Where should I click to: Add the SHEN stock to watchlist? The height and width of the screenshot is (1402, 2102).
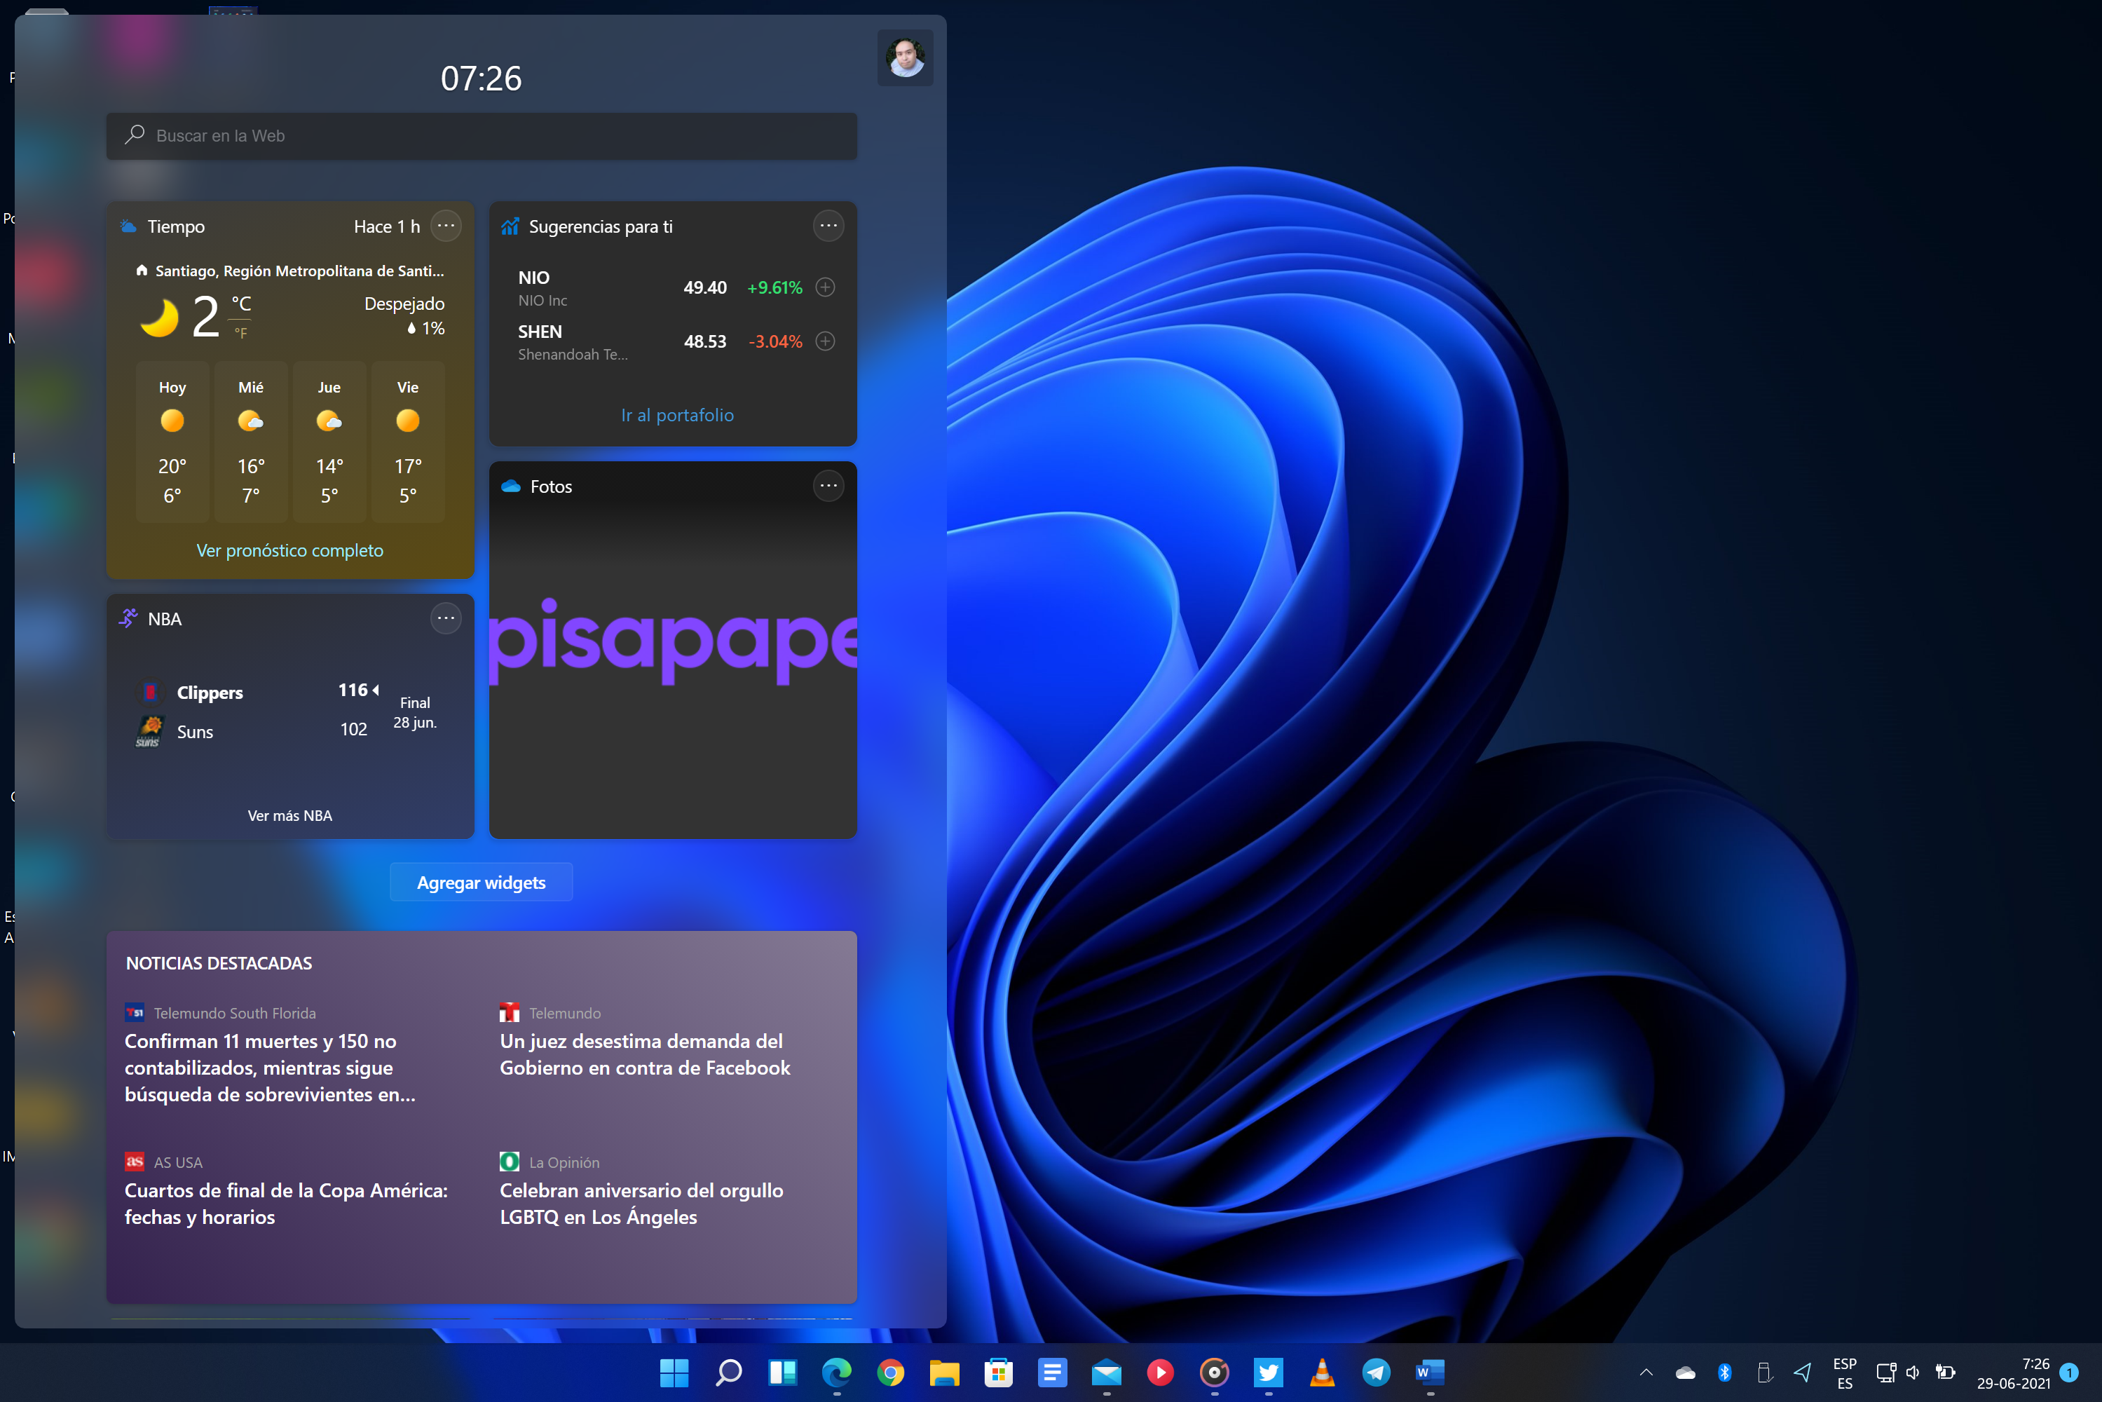point(825,341)
